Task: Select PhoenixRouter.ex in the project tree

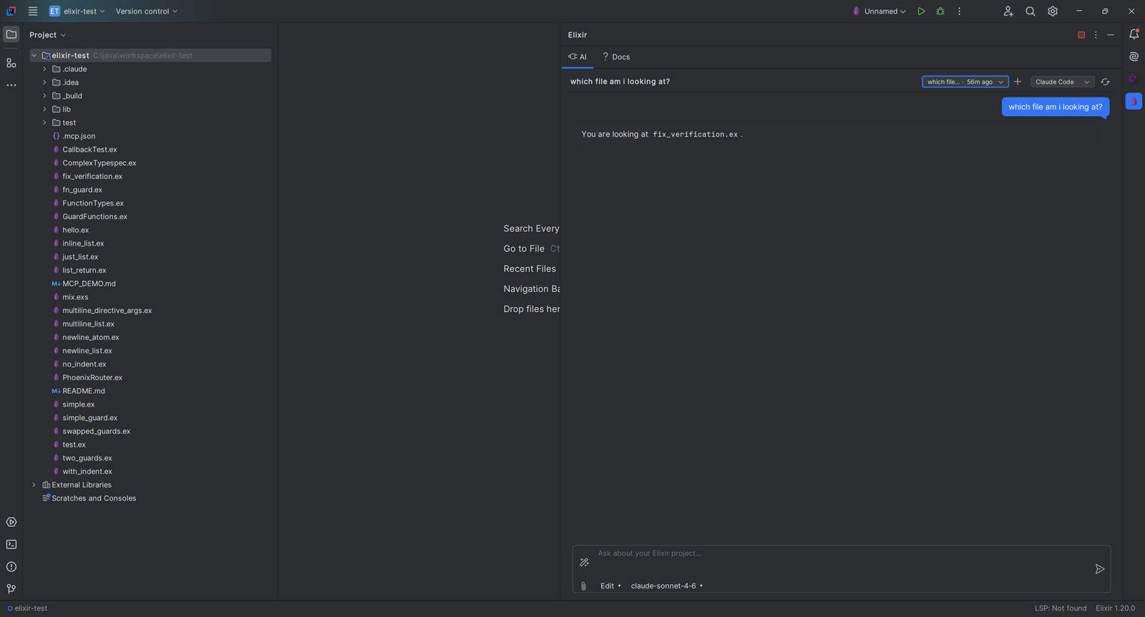Action: (92, 378)
